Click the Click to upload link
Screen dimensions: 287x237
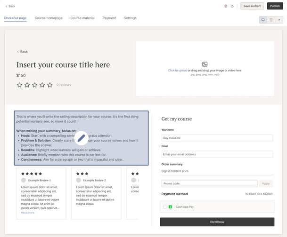(x=178, y=71)
